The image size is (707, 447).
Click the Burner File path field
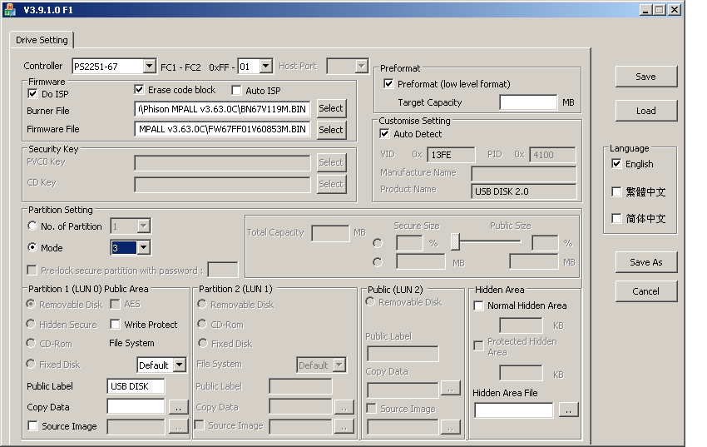[x=222, y=109]
